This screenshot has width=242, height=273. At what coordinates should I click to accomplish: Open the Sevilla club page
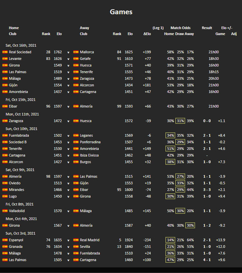pyautogui.click(x=85, y=247)
